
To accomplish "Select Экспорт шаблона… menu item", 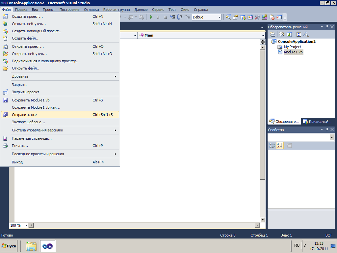I will [x=60, y=122].
